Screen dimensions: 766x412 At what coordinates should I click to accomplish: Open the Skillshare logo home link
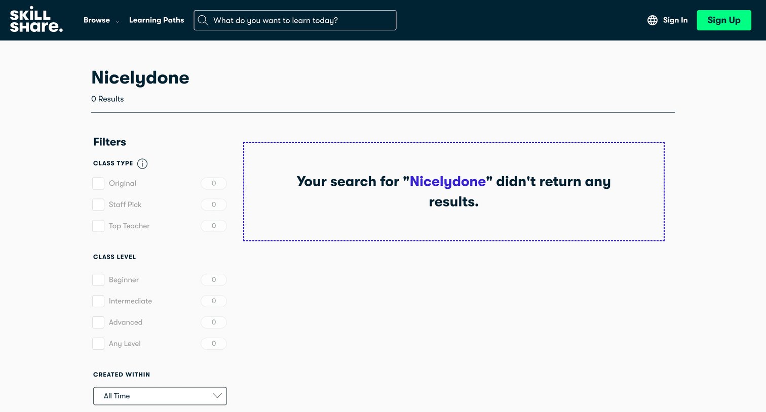point(36,20)
